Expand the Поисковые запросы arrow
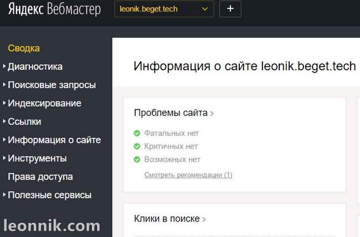Image resolution: width=360 pixels, height=237 pixels. click(4, 85)
